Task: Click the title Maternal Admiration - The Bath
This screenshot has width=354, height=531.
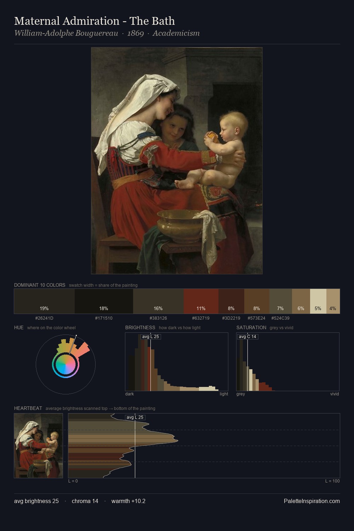Action: [95, 21]
